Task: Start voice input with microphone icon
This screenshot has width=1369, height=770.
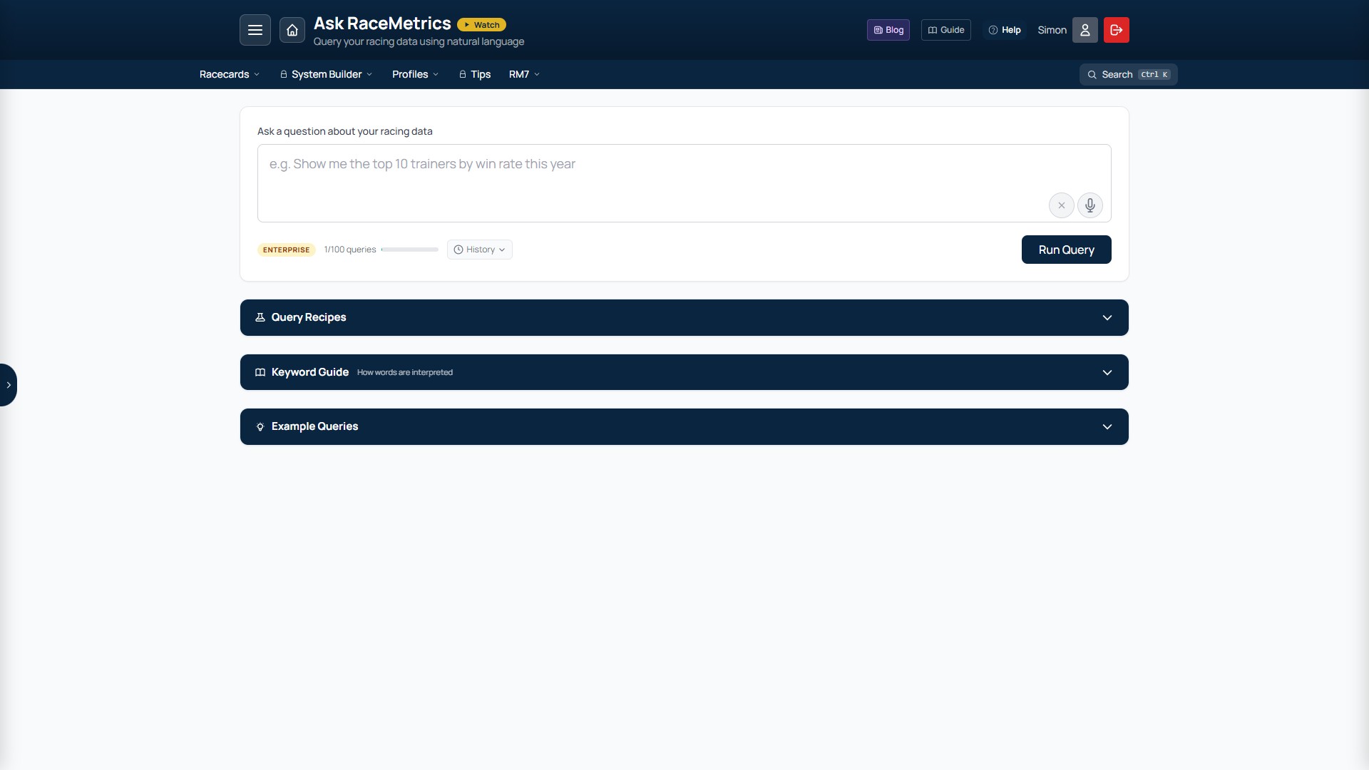Action: coord(1090,205)
